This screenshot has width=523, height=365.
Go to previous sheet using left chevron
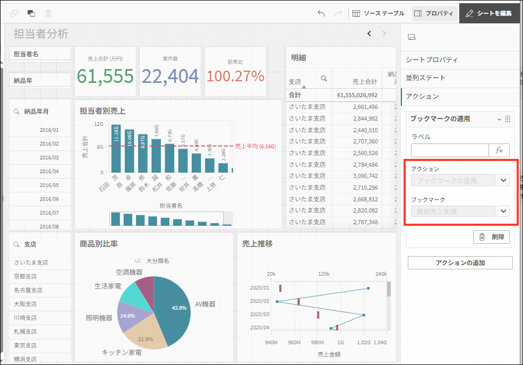[370, 34]
